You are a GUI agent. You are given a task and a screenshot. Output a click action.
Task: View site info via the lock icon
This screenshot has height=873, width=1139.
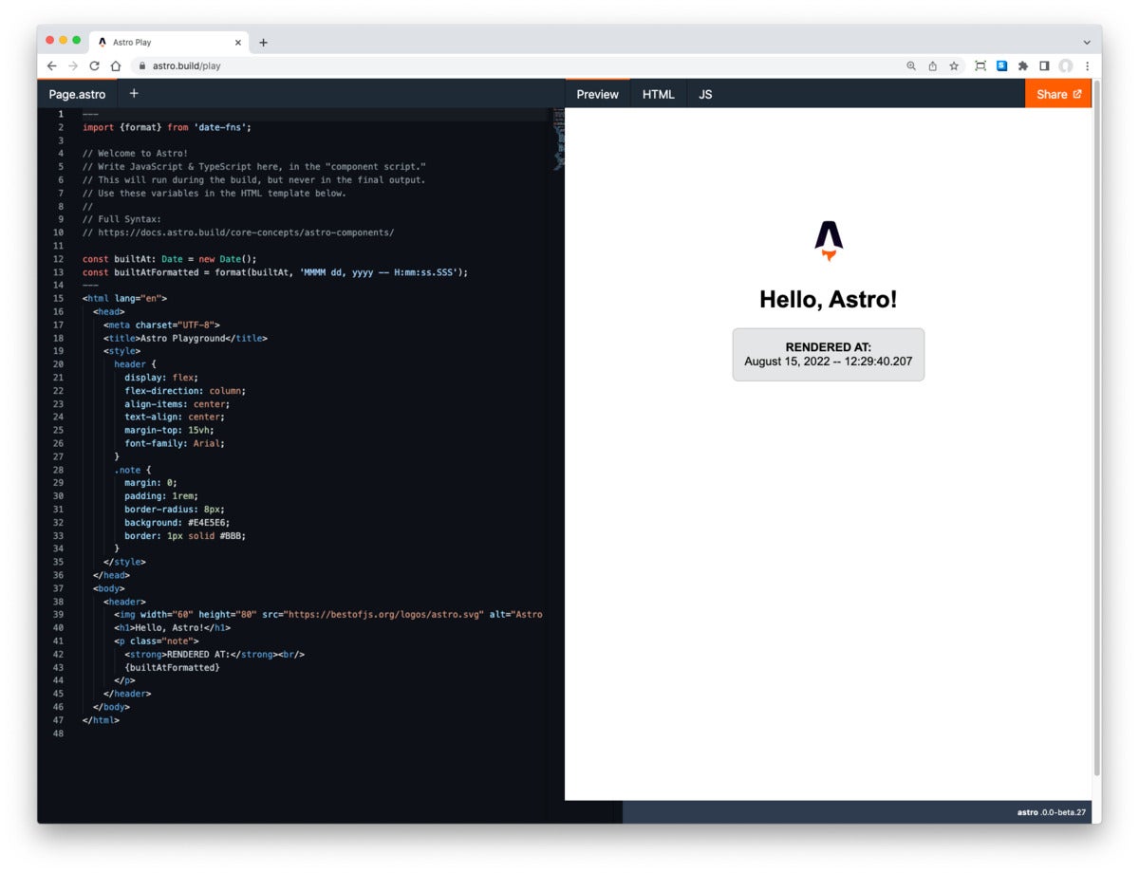[x=141, y=66]
